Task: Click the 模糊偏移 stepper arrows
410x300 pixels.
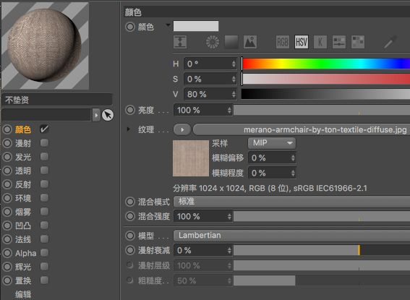Action: coord(293,158)
